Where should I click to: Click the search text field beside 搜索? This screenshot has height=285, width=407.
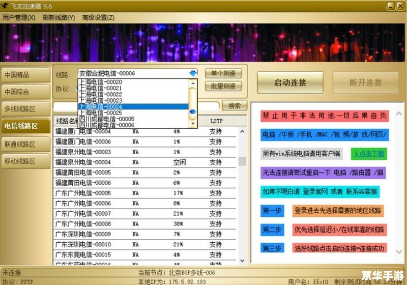[x=136, y=106]
